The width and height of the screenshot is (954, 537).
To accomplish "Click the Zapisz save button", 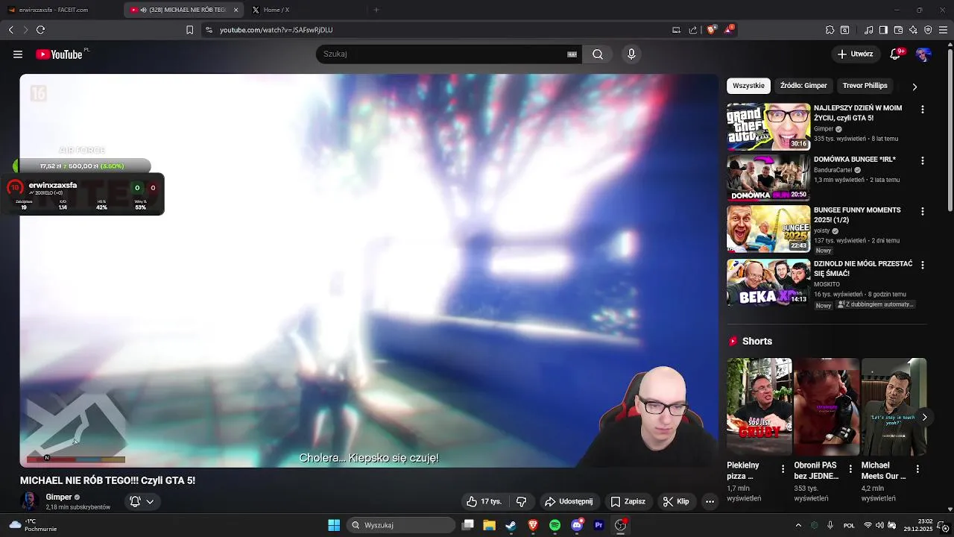I will pos(628,502).
